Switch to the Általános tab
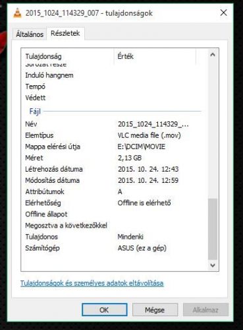Viewport: 243px width, 330px height. [x=30, y=34]
